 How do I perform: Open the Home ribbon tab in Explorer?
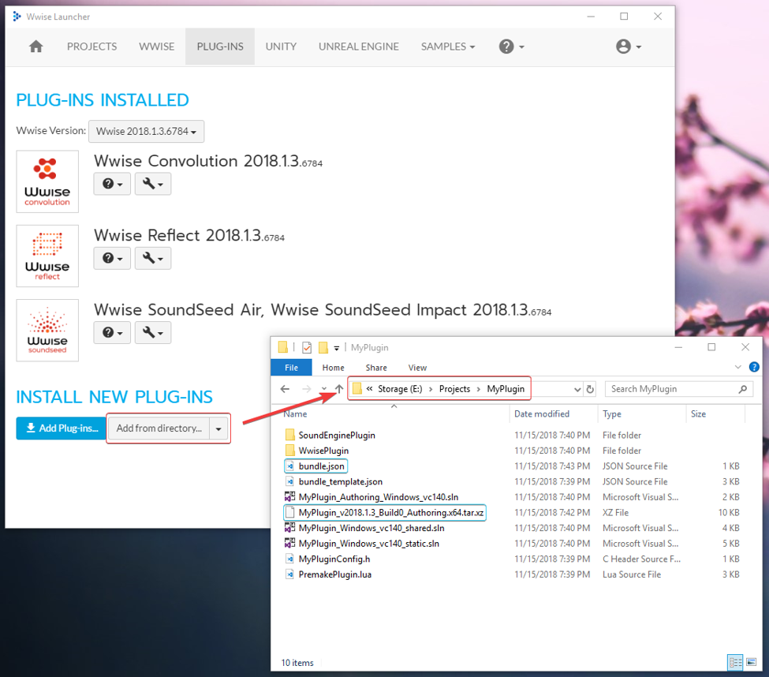tap(333, 368)
